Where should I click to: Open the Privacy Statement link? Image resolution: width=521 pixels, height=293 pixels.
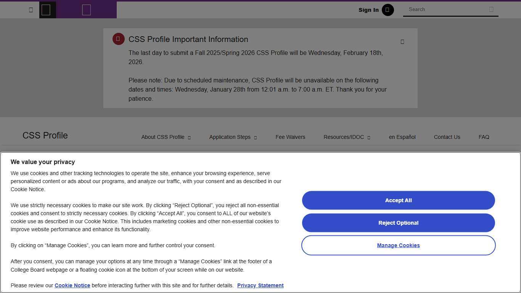click(x=260, y=285)
